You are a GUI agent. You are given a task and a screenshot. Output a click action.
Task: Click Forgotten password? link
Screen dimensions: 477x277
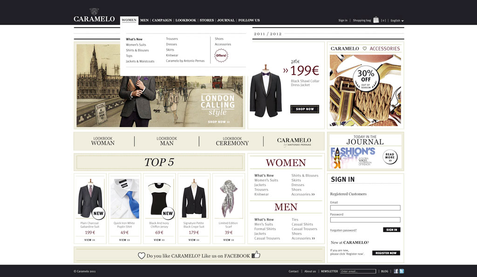343,230
